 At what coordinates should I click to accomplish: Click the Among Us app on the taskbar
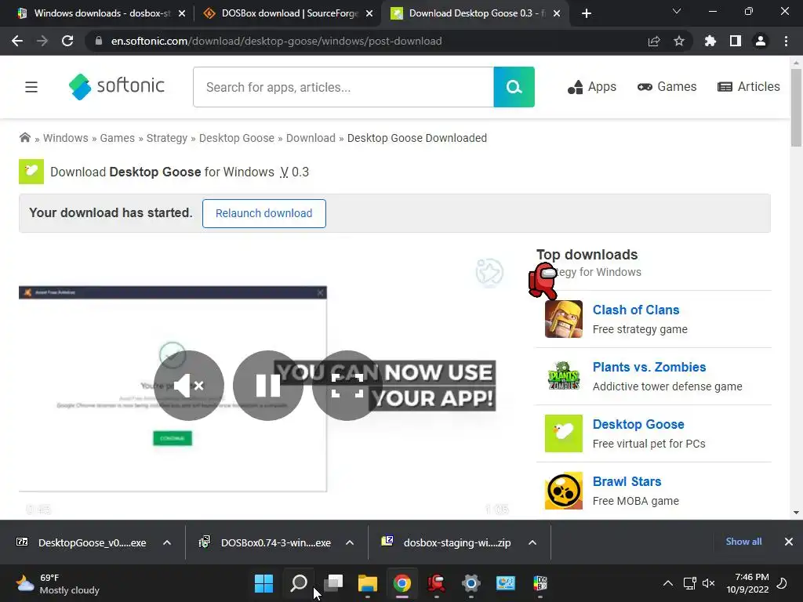coord(436,583)
